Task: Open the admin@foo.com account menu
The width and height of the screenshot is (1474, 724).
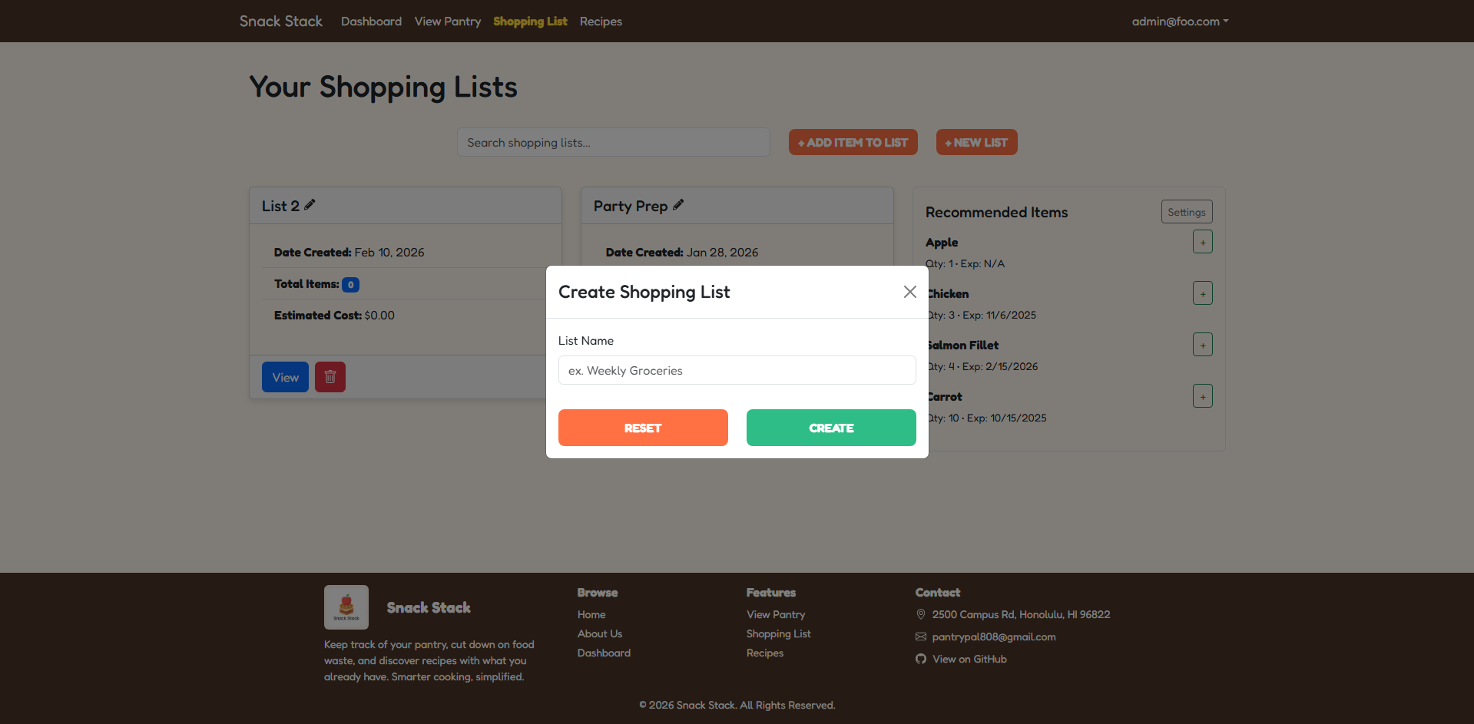Action: [x=1179, y=21]
